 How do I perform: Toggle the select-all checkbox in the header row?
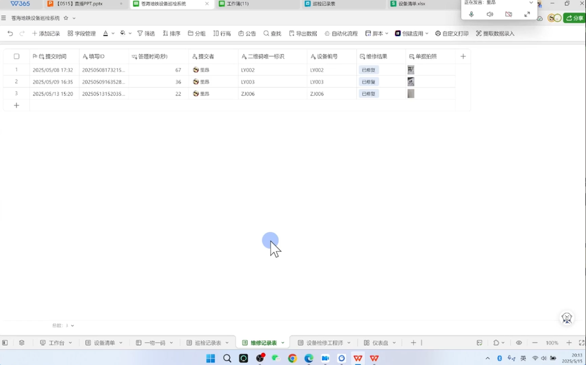click(16, 56)
